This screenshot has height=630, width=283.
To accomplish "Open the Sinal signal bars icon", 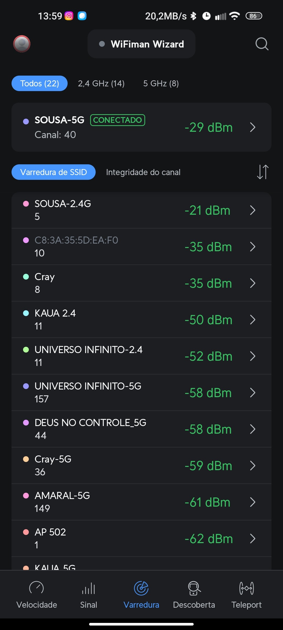I will point(89,588).
